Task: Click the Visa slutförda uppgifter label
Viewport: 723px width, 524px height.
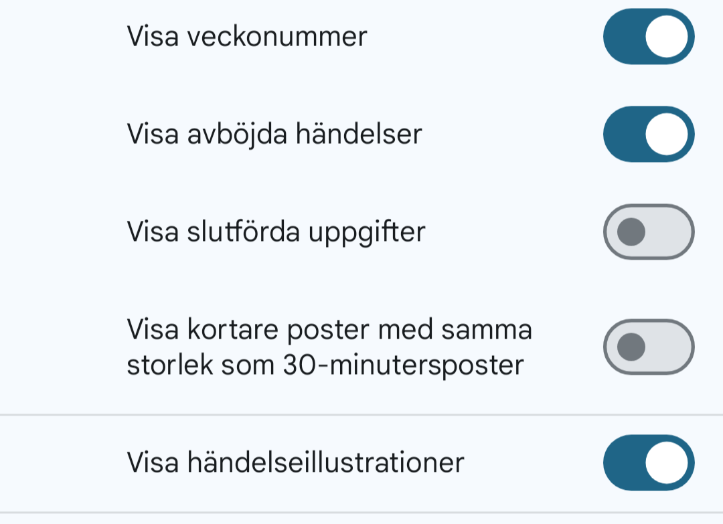Action: (x=276, y=232)
